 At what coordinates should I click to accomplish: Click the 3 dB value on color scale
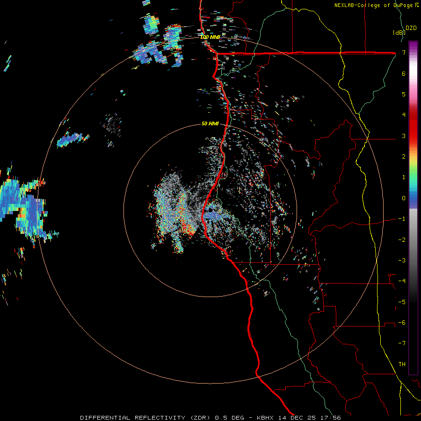pyautogui.click(x=404, y=136)
